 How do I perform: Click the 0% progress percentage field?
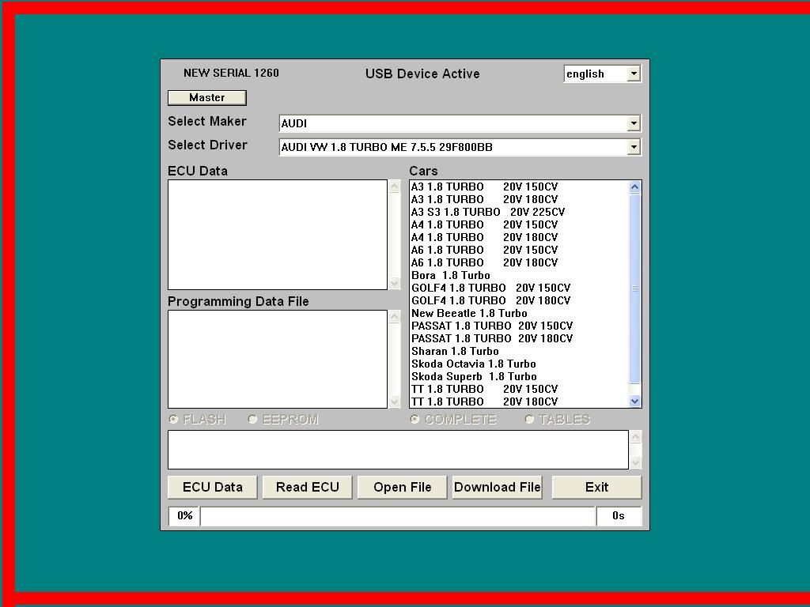[x=184, y=515]
